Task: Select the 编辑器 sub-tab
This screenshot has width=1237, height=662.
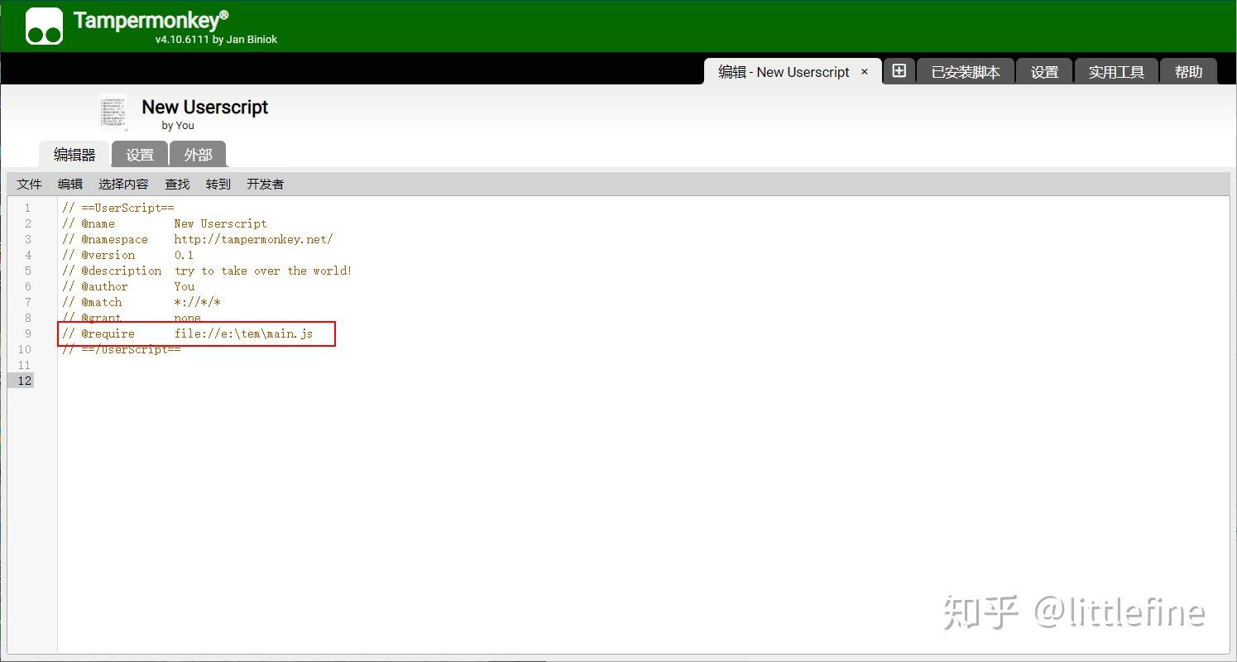Action: (74, 155)
